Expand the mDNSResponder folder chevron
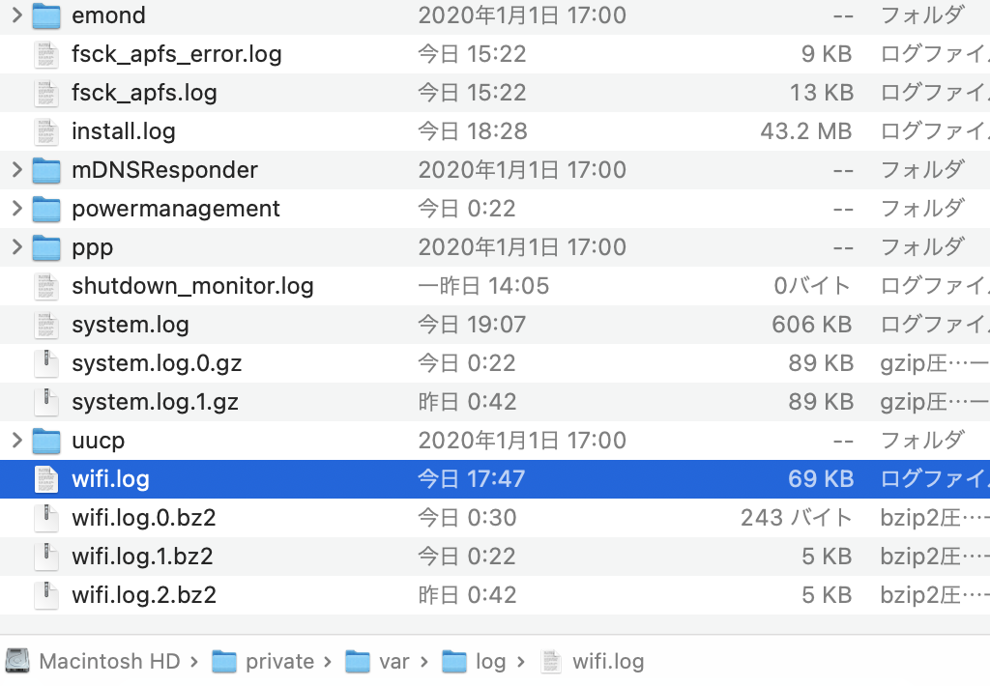 (x=16, y=170)
